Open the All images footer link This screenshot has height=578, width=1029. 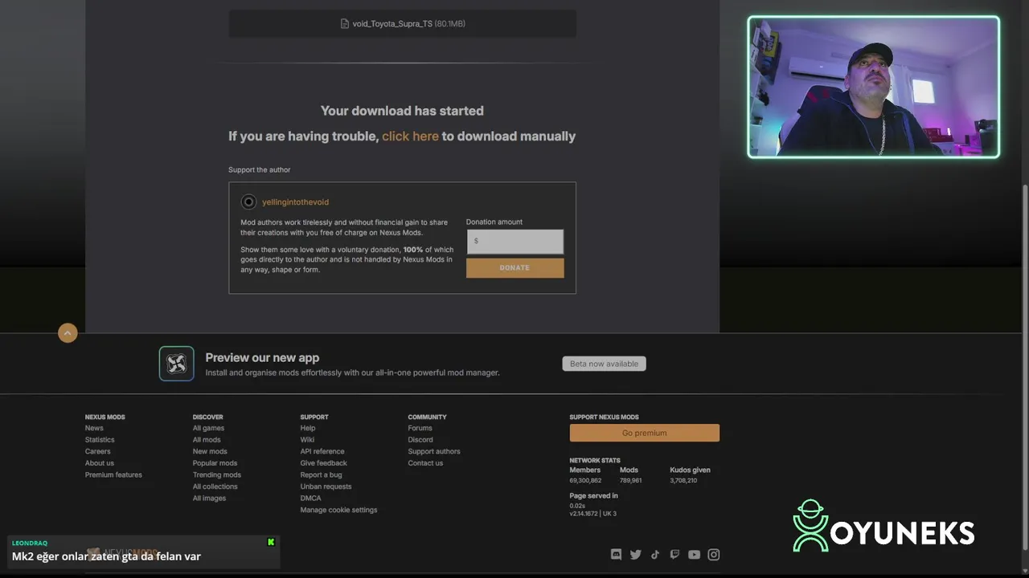coord(209,498)
